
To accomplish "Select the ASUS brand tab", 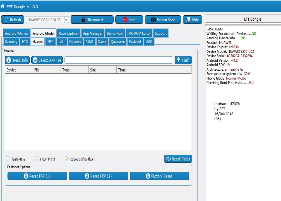I will click(89, 42).
